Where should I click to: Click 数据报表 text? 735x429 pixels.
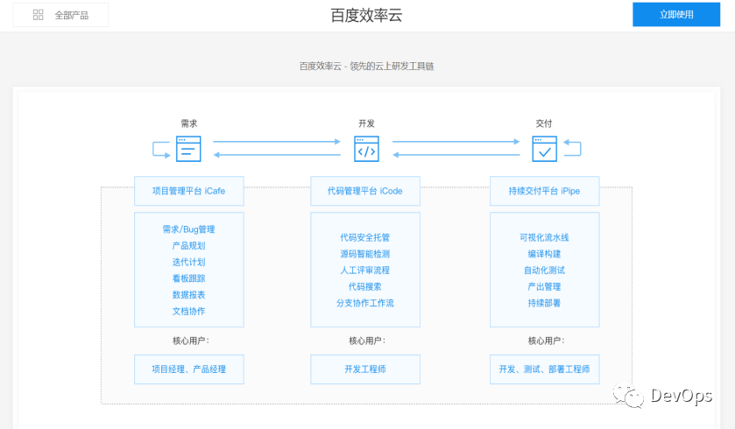[x=189, y=295]
